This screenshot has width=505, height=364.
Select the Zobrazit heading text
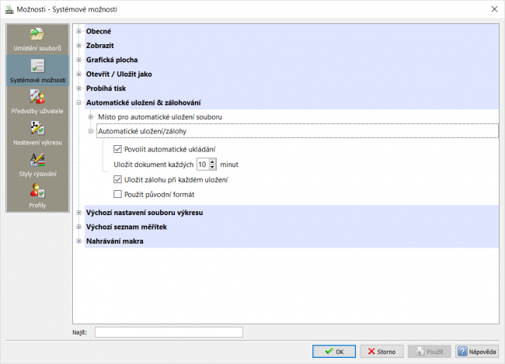(100, 45)
